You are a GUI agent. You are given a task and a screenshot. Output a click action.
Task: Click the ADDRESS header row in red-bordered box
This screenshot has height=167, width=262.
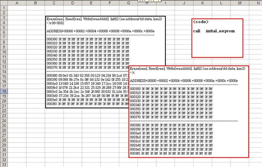pos(184,81)
